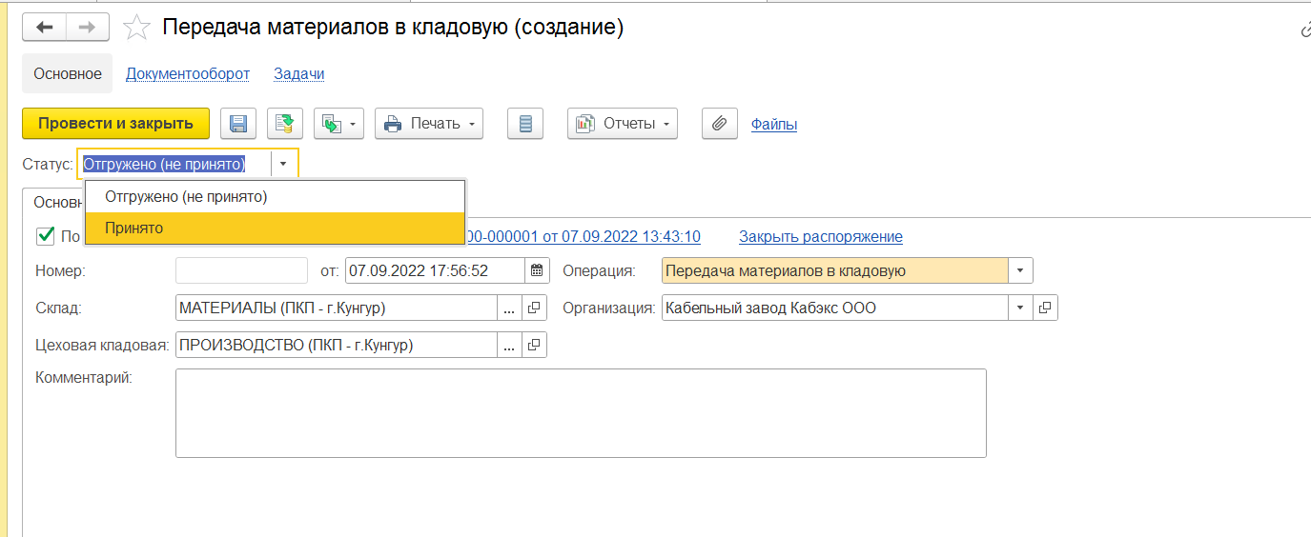Select Отгружено (не принято) from the list
1311x537 pixels.
tap(276, 197)
